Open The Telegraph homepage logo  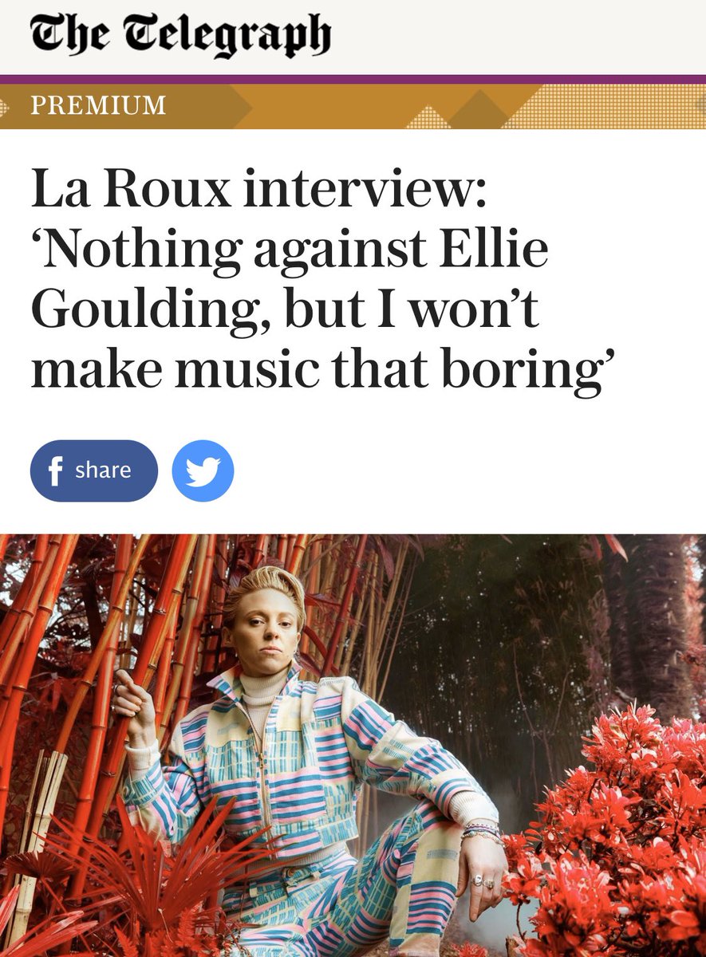click(180, 35)
